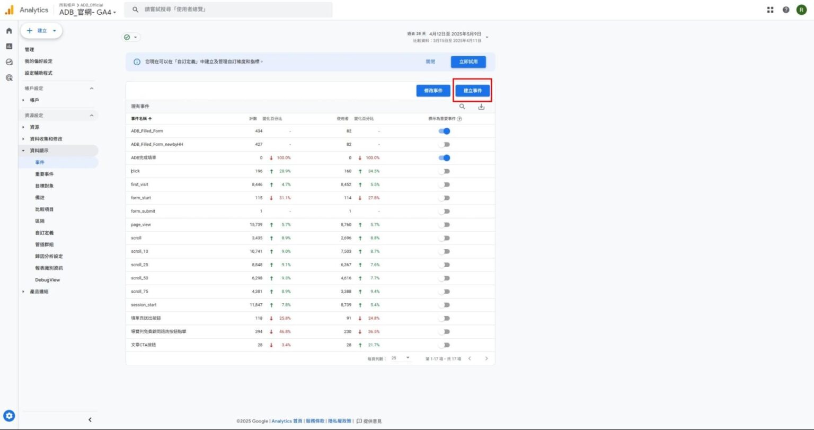Viewport: 814px width, 430px height.
Task: Mark form_start as key event
Action: coord(444,198)
